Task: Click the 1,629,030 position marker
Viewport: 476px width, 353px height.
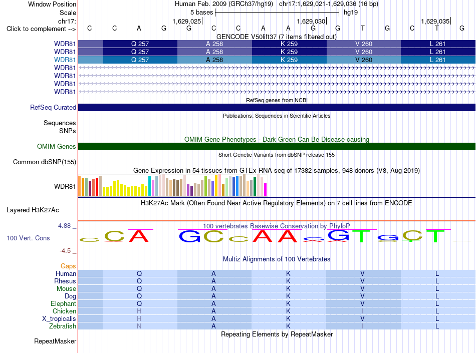Action: click(311, 21)
